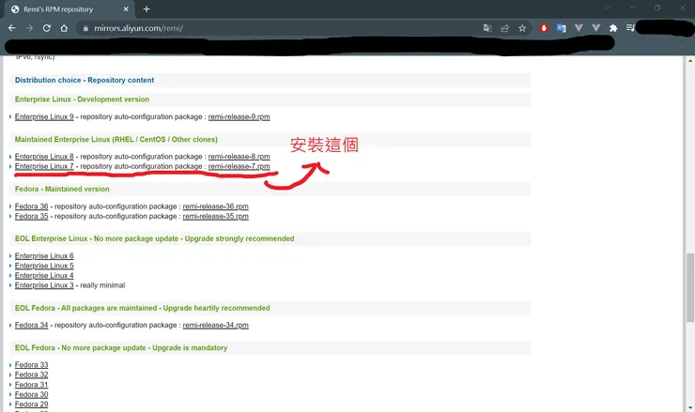The height and width of the screenshot is (412, 695).
Task: Open the browser home page
Action: click(64, 28)
